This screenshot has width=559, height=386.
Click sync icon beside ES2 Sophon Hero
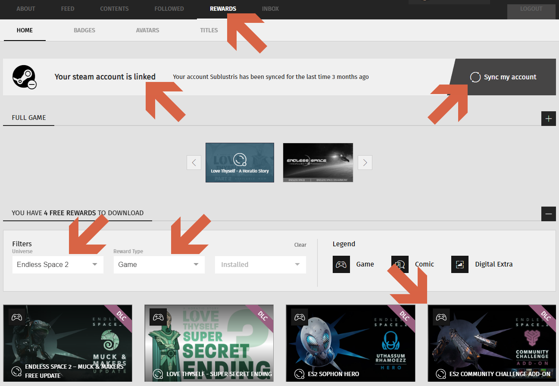point(299,374)
